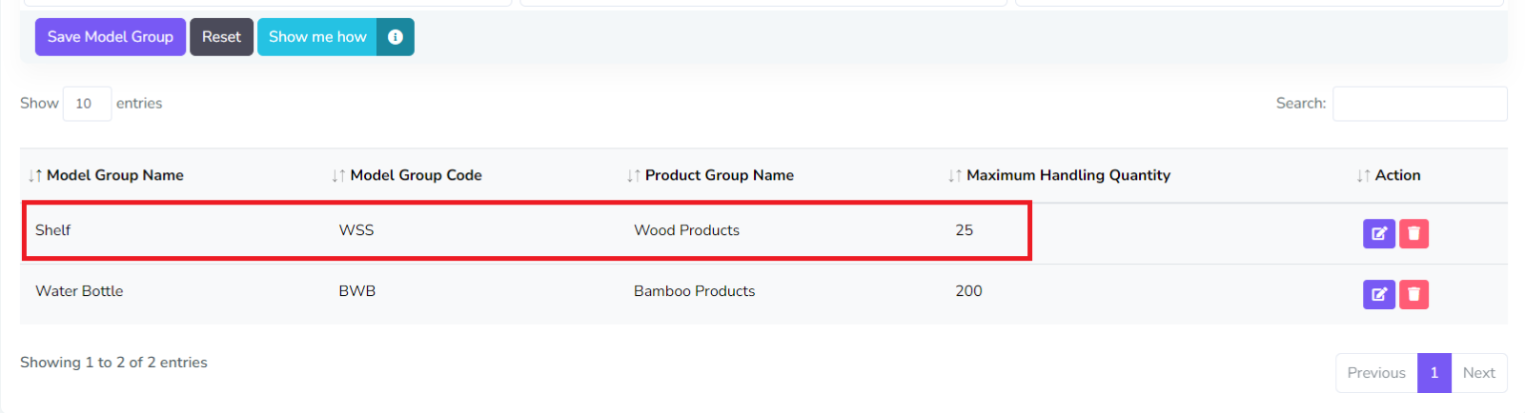Select the Wood Products cell in Shelf row
The image size is (1525, 413).
[x=686, y=230]
